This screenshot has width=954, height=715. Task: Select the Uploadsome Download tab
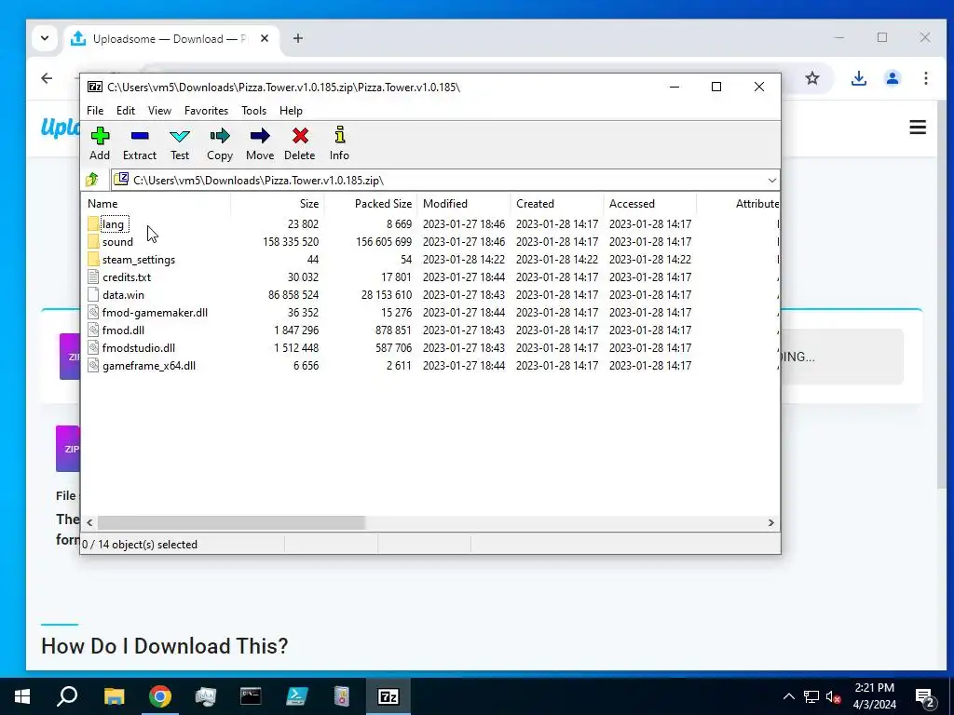[x=170, y=39]
